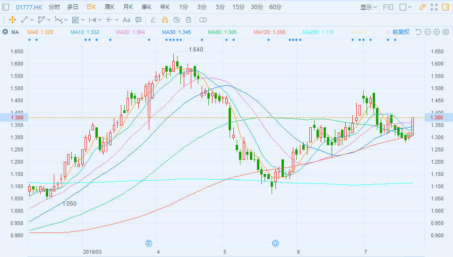The image size is (453, 257).
Task: Click the E event marker
Action: (148, 243)
